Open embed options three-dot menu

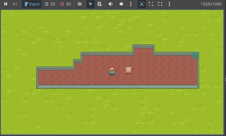tap(169, 4)
